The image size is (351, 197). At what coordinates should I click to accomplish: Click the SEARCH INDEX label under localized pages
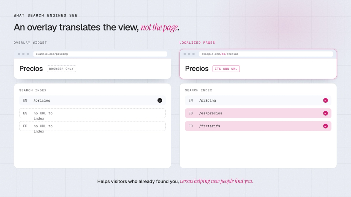pos(198,90)
